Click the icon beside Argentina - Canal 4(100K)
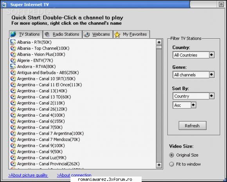Screen dimensions: 227x182 (x=13, y=115)
